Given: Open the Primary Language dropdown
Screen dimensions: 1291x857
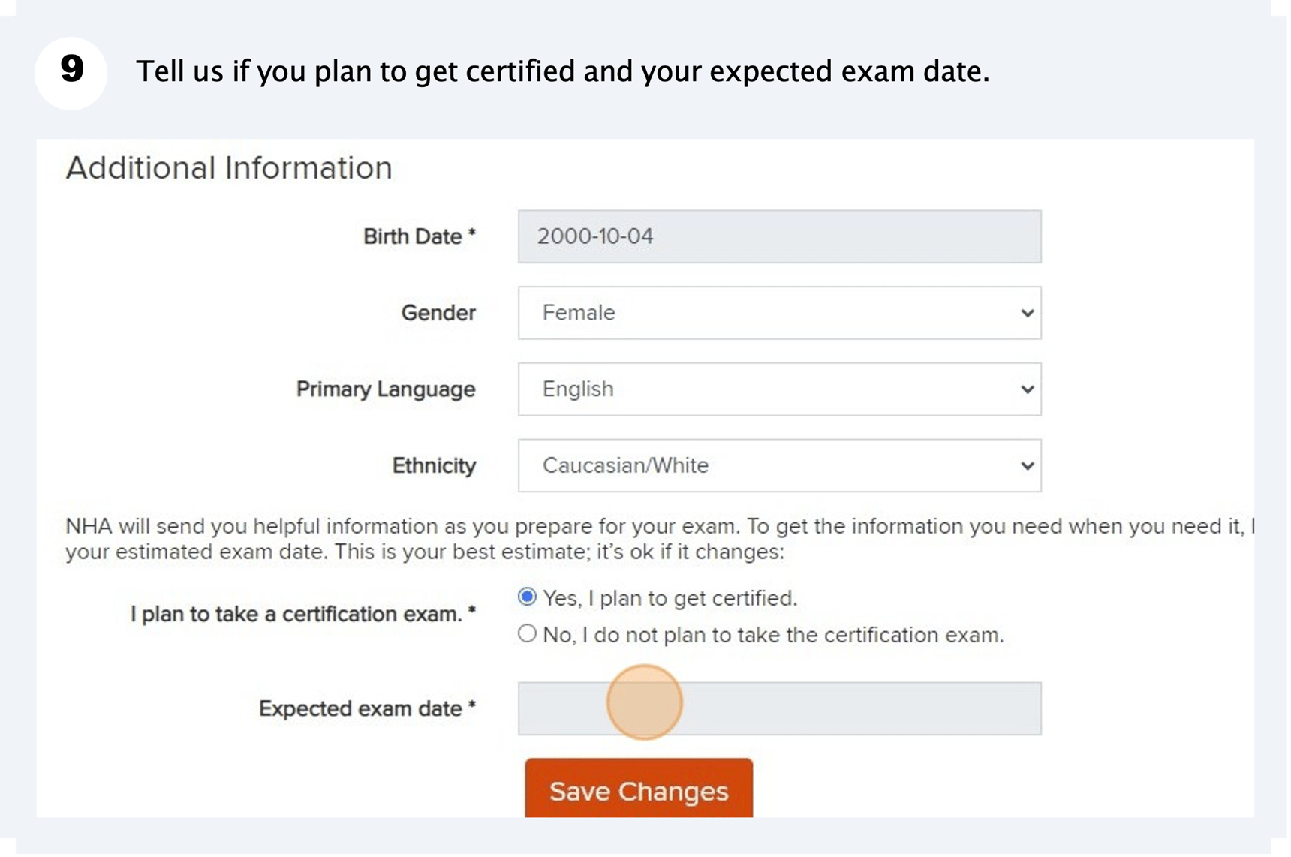Looking at the screenshot, I should [x=779, y=389].
